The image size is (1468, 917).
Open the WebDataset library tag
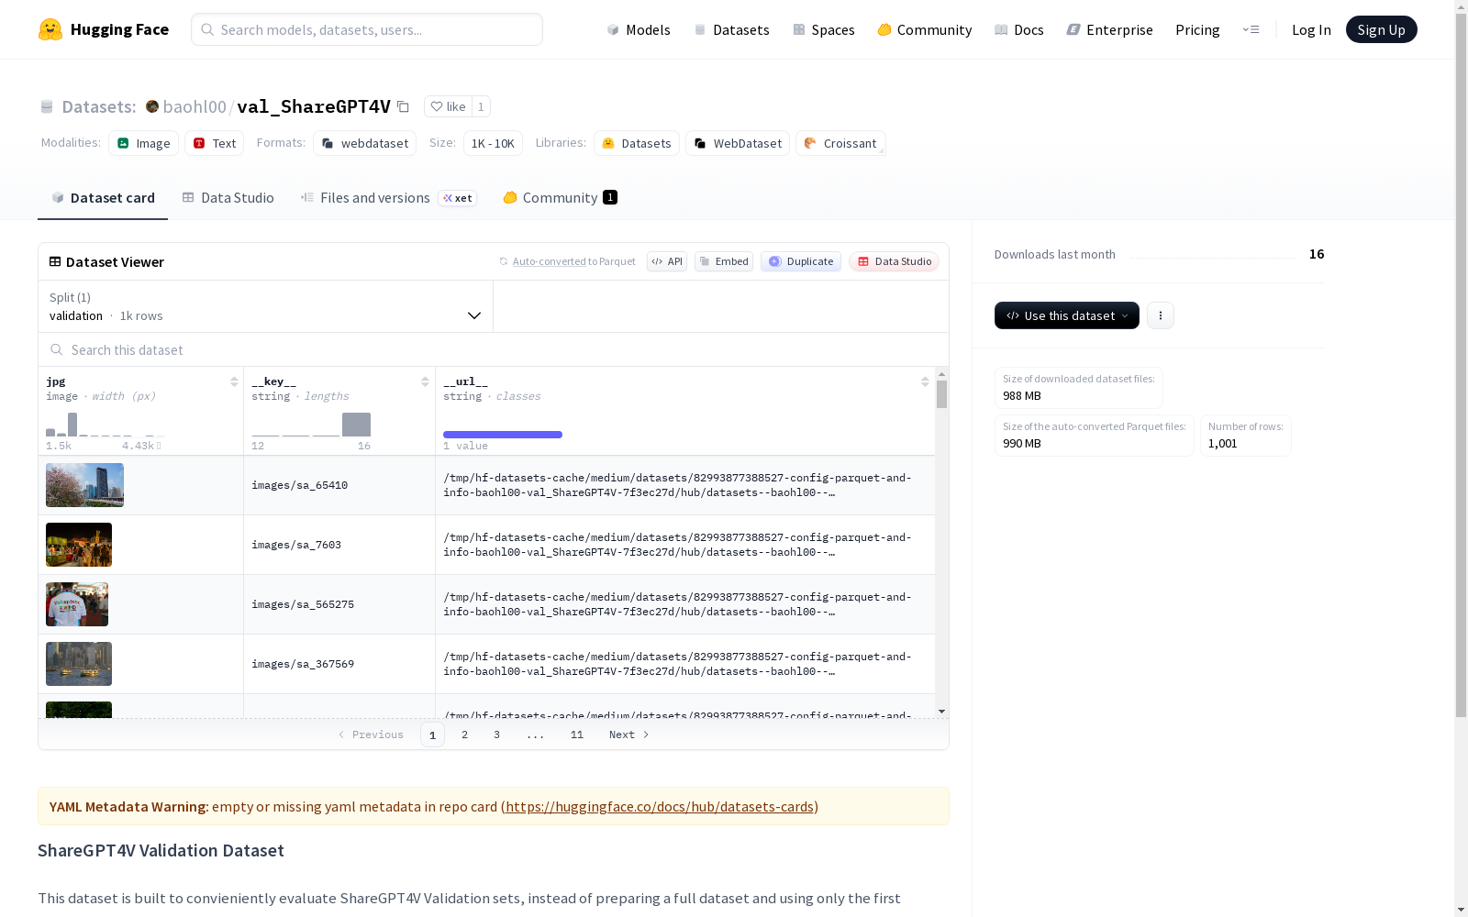click(x=738, y=143)
